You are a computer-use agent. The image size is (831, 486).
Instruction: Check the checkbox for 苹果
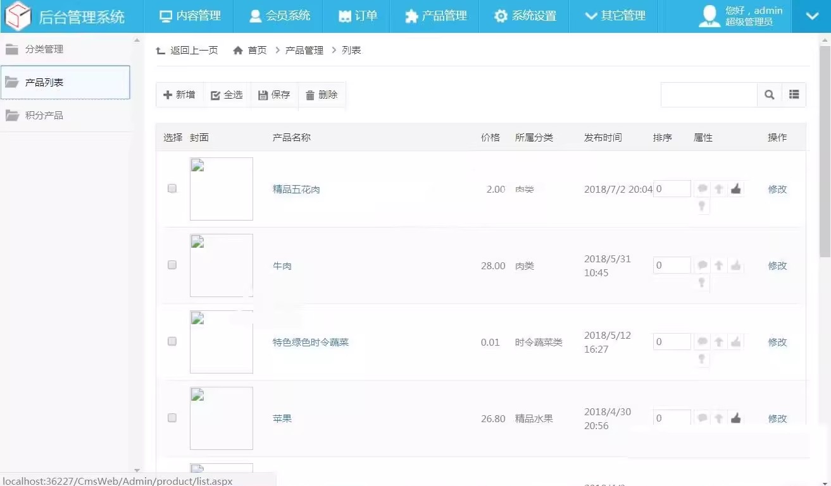coord(172,418)
